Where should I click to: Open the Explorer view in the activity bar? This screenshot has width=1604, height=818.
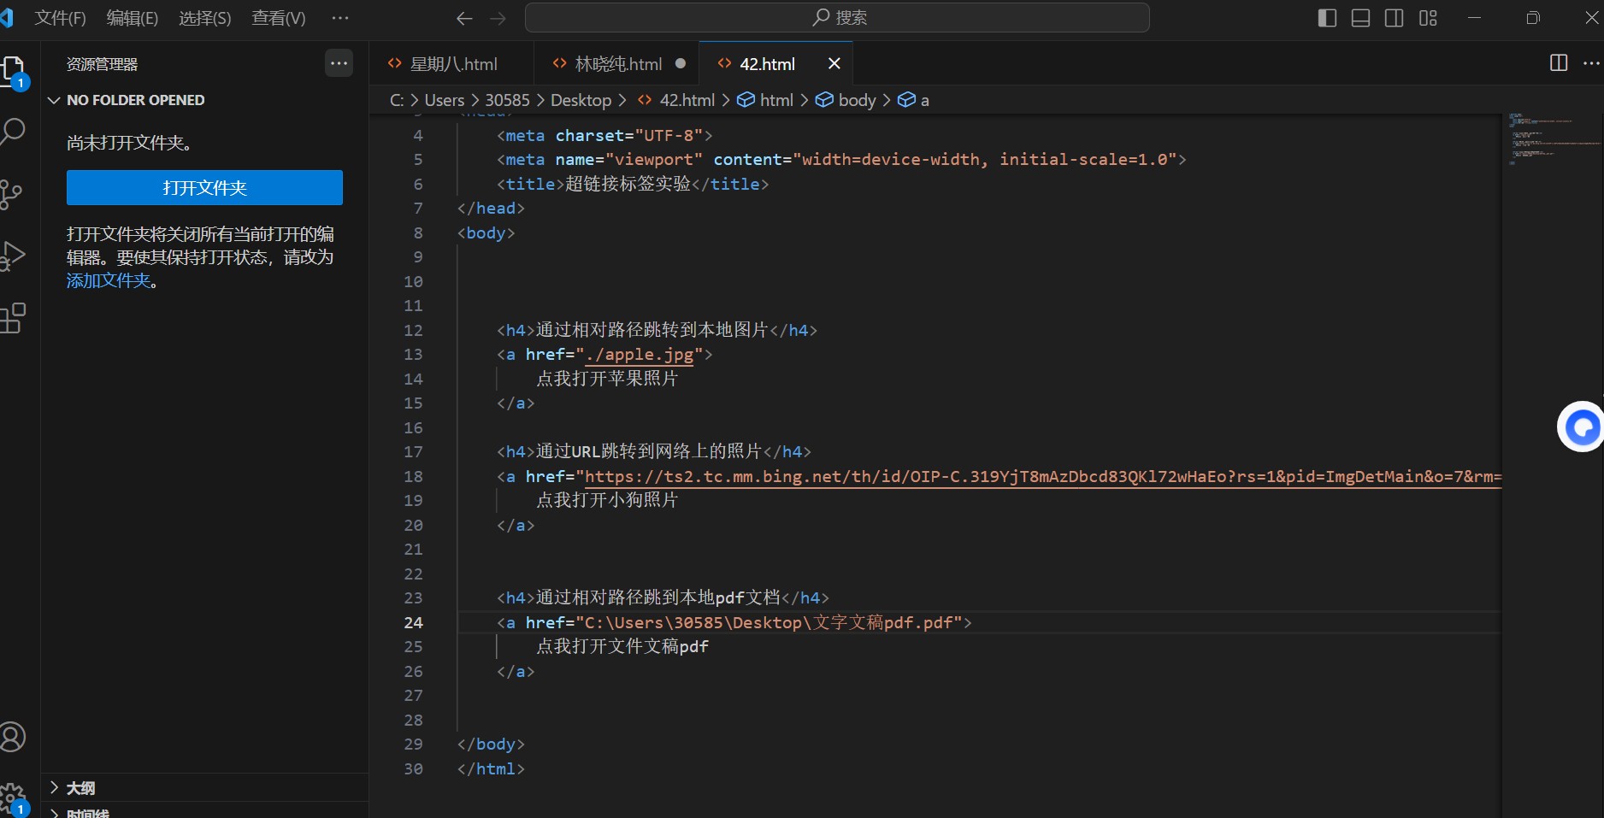[14, 70]
